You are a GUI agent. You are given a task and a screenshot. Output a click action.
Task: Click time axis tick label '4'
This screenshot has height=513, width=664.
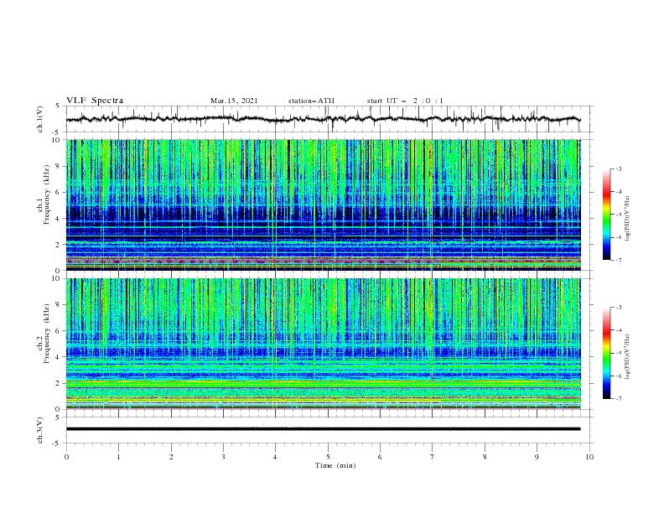[275, 457]
